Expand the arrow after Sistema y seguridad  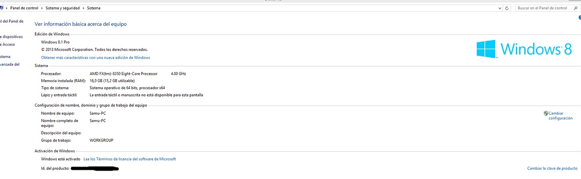tap(84, 8)
